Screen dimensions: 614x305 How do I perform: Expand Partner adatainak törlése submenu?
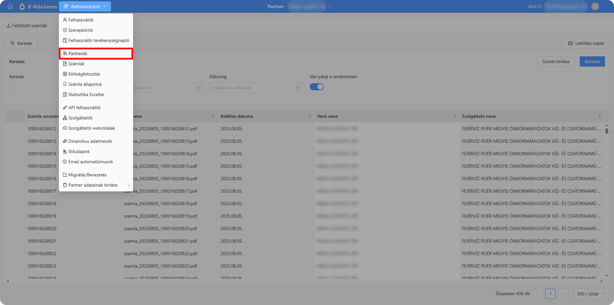[96, 185]
